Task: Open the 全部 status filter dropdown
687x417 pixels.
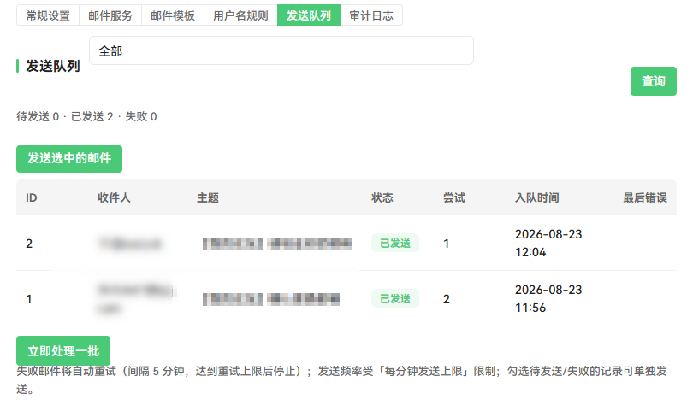Action: pos(281,50)
